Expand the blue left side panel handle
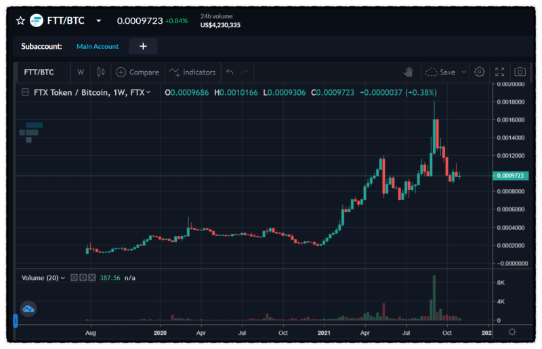The width and height of the screenshot is (542, 349). point(15,321)
